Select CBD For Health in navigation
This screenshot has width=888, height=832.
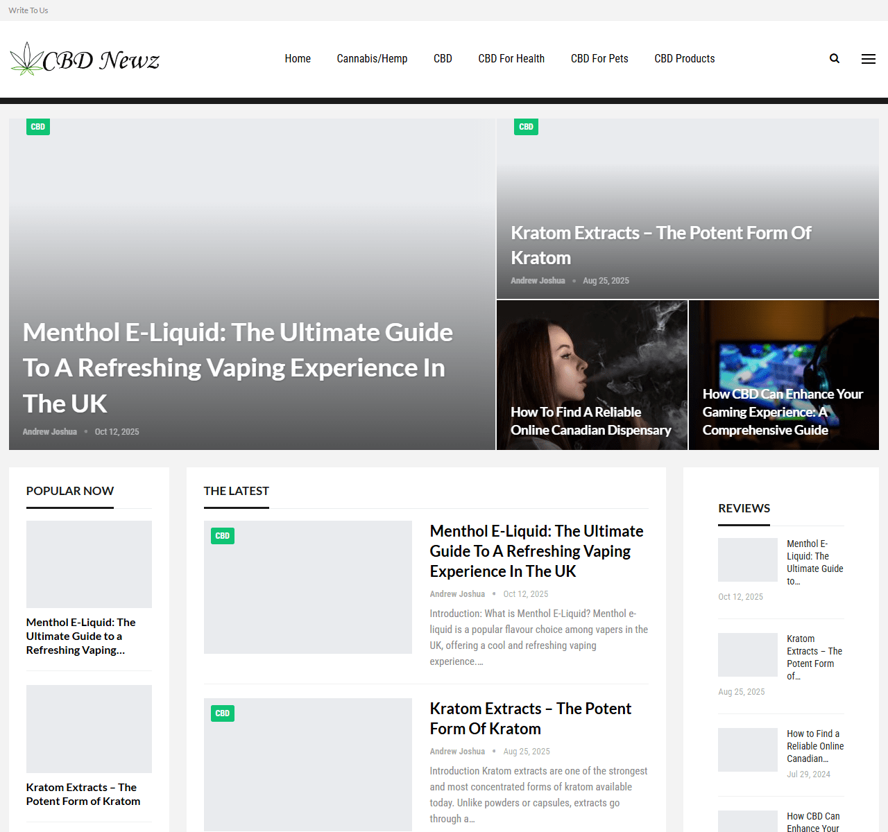pyautogui.click(x=511, y=59)
